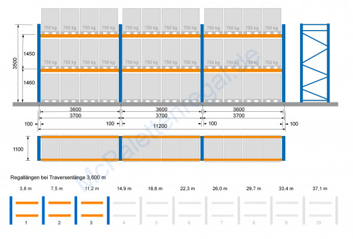353x239 pixels.
Task: Click the 7,5 m length label
Action: [56, 188]
